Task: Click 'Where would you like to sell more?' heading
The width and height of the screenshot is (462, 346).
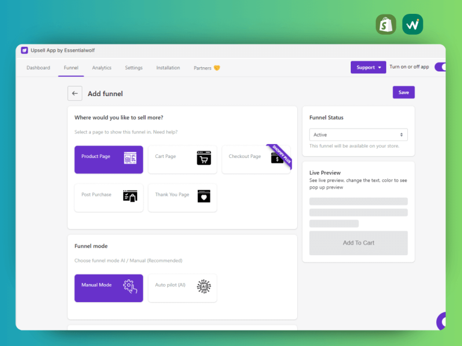Action: click(119, 118)
